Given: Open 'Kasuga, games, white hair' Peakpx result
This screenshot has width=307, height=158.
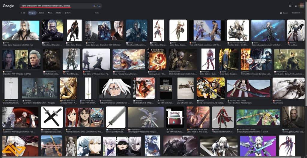Looking at the screenshot, I should [293, 132].
